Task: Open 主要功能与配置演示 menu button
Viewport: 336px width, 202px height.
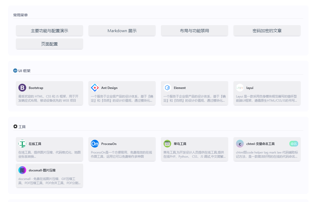Action: click(x=49, y=31)
